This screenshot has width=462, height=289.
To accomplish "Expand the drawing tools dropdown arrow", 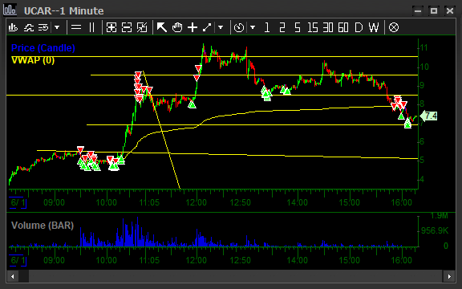I will 221,28.
